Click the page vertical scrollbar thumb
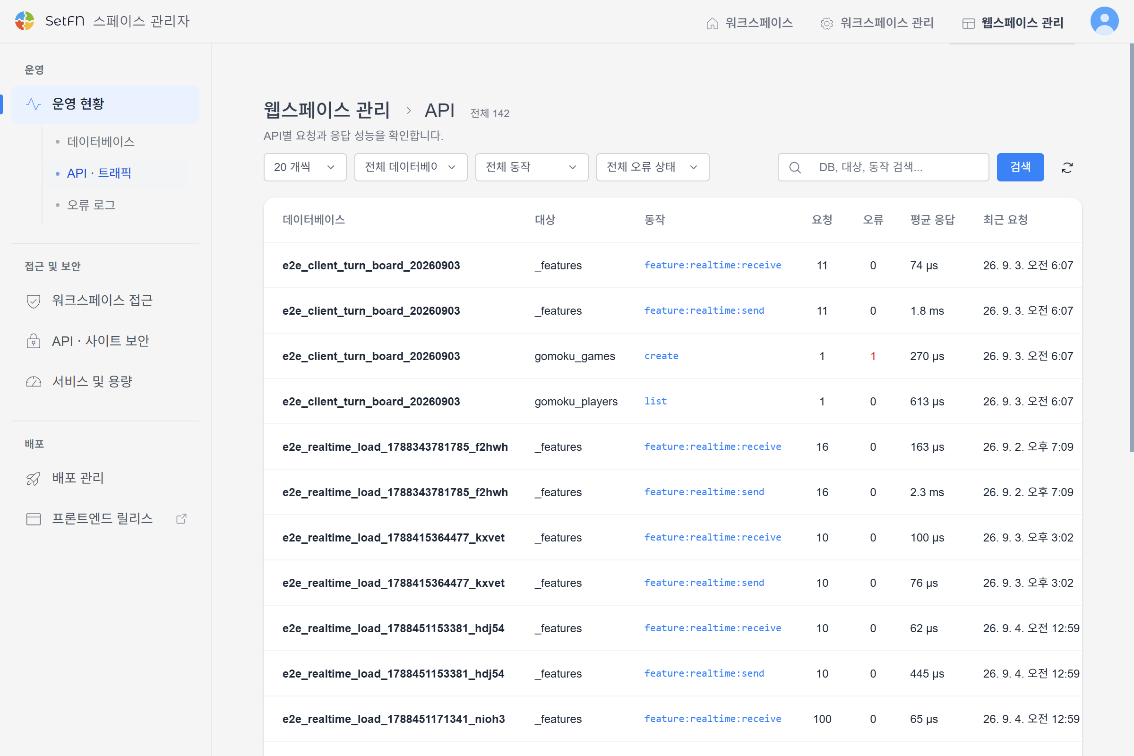The image size is (1134, 756). click(1131, 248)
